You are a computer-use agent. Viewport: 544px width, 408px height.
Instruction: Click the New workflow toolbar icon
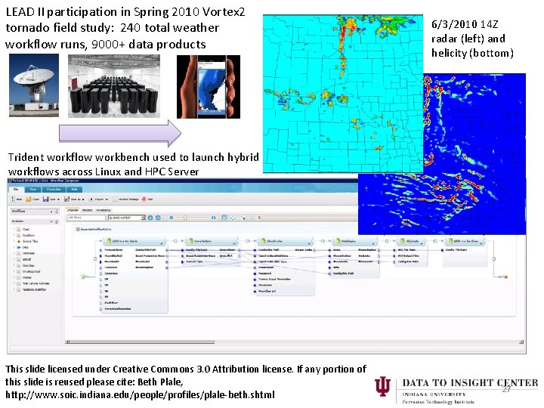[x=14, y=199]
